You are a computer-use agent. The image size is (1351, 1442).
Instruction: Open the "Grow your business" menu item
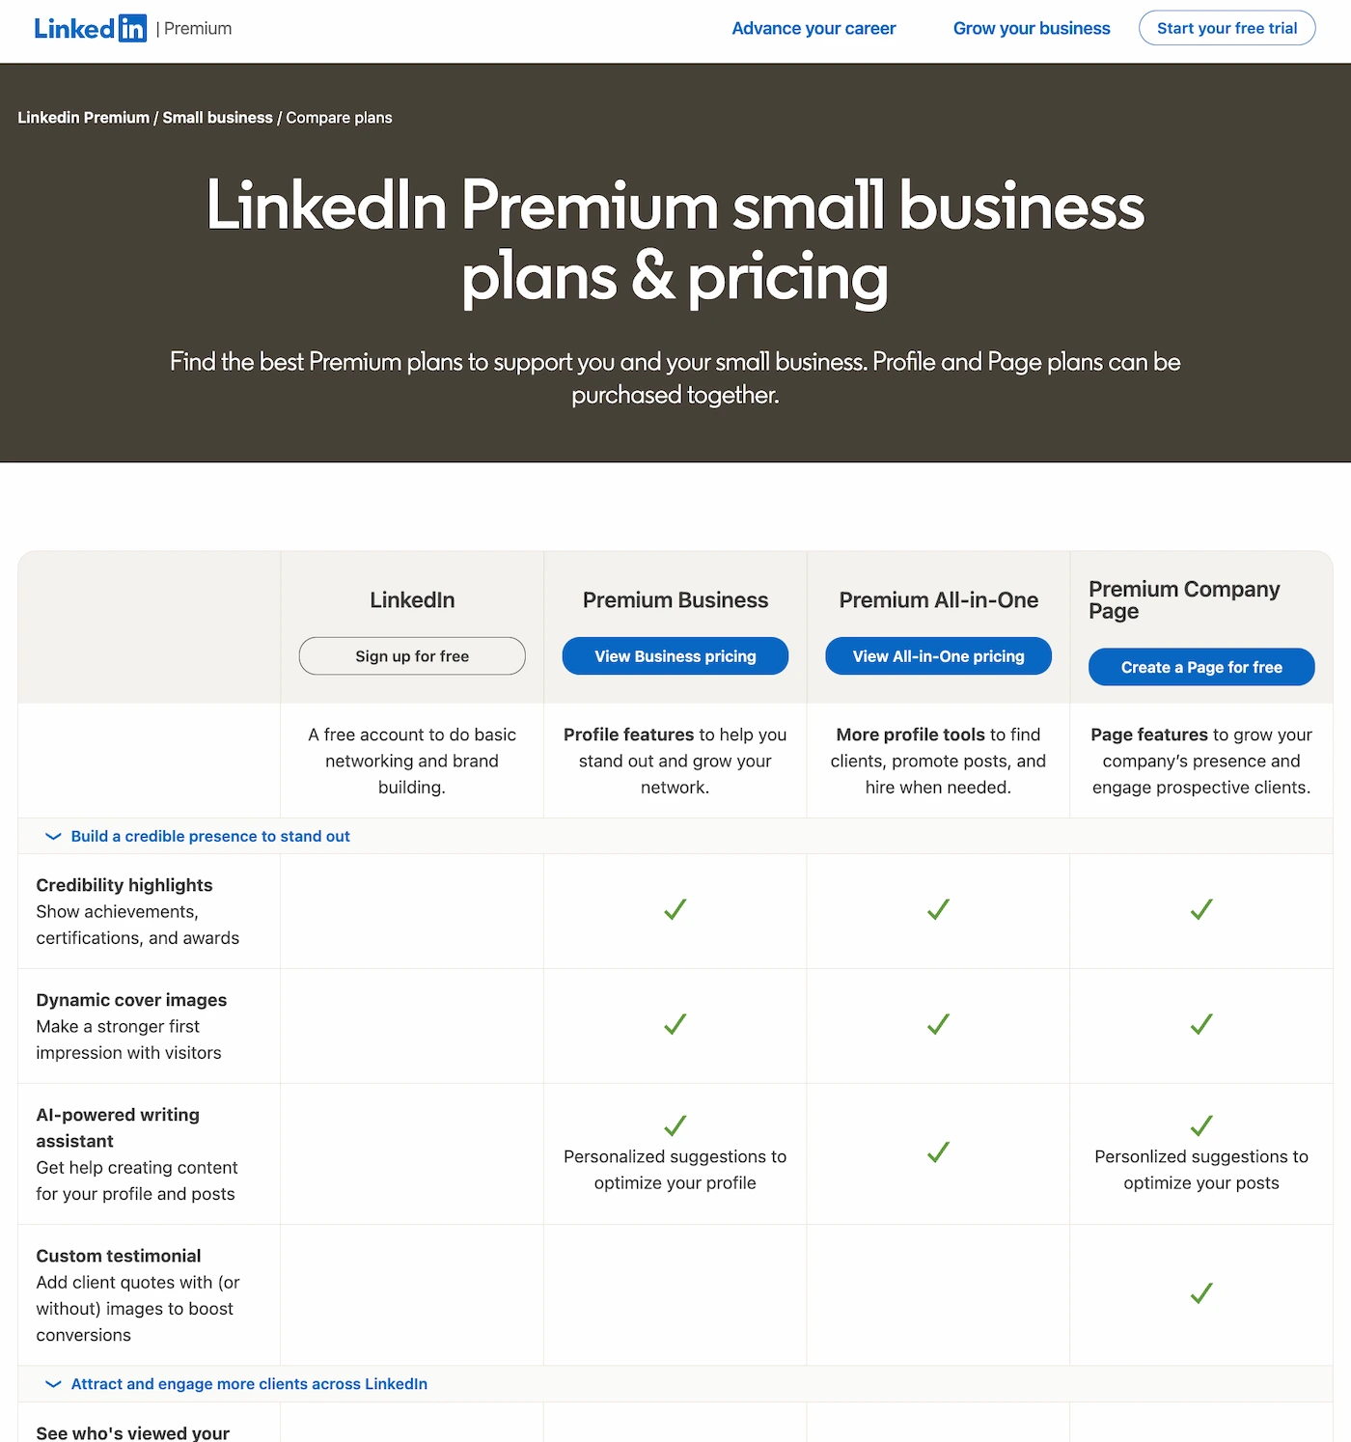[1031, 28]
